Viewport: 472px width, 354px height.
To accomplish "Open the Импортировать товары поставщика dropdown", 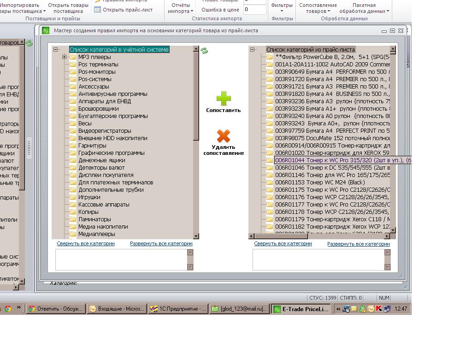I will tap(44, 11).
